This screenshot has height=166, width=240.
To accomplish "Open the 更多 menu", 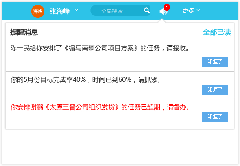I will [x=191, y=10].
